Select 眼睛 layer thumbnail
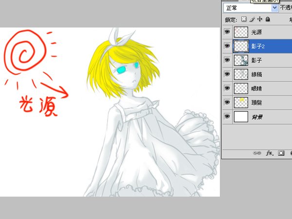The height and width of the screenshot is (219, 292). click(x=241, y=88)
